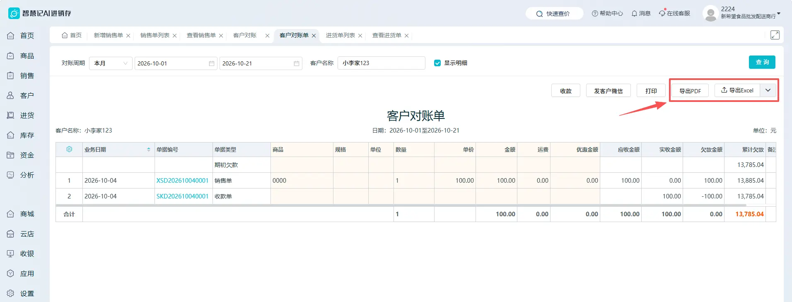Open 首页 in the left sidebar

point(21,36)
